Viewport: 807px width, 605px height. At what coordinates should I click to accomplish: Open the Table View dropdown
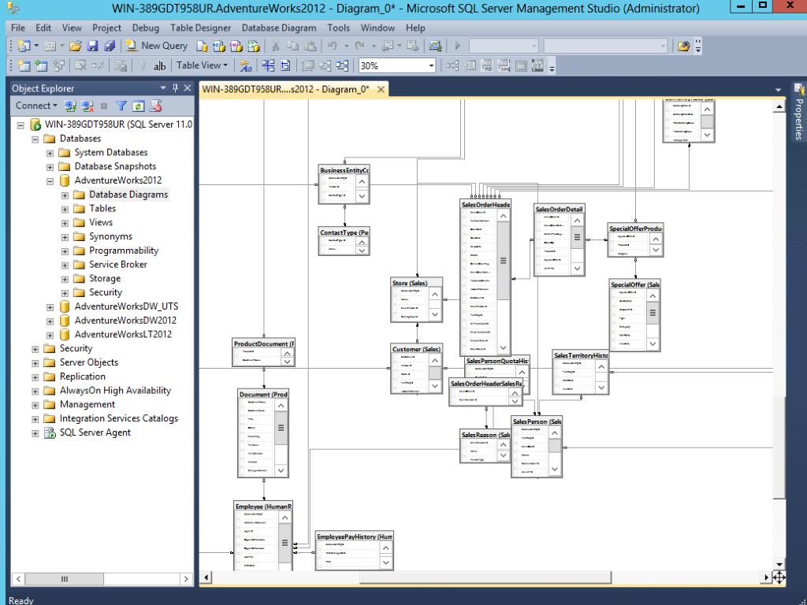point(202,65)
